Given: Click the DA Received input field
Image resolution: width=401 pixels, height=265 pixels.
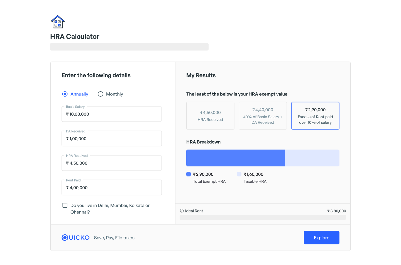Looking at the screenshot, I should click(x=111, y=139).
